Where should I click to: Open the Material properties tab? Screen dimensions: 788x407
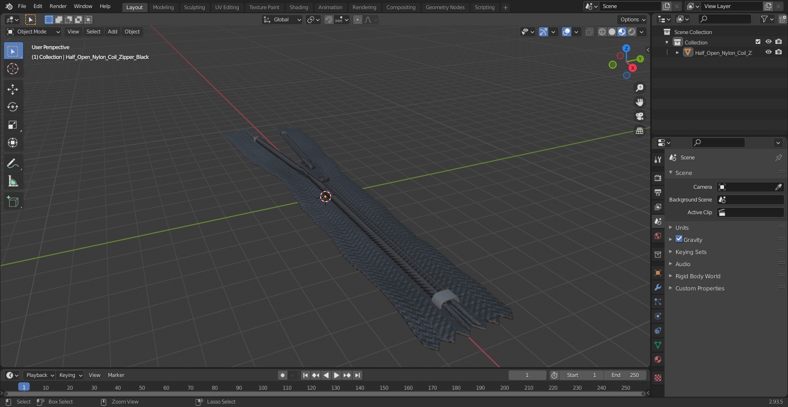[658, 360]
